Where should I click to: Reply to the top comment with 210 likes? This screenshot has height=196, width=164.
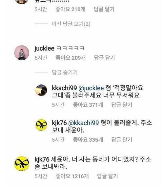(x=104, y=9)
